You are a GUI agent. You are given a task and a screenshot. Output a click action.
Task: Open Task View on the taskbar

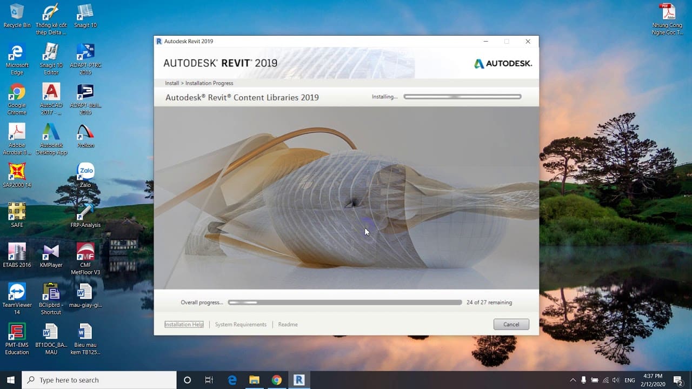209,380
